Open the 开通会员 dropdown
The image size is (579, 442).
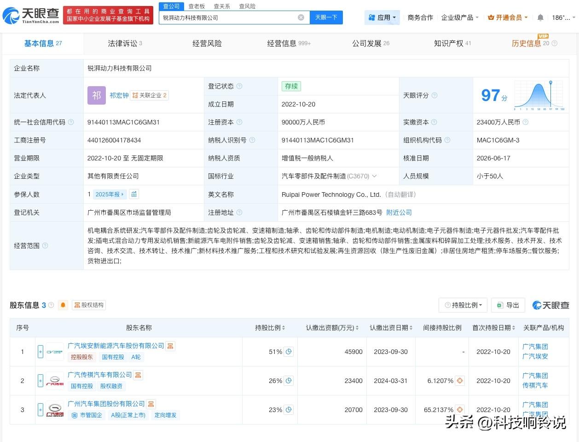pos(508,18)
